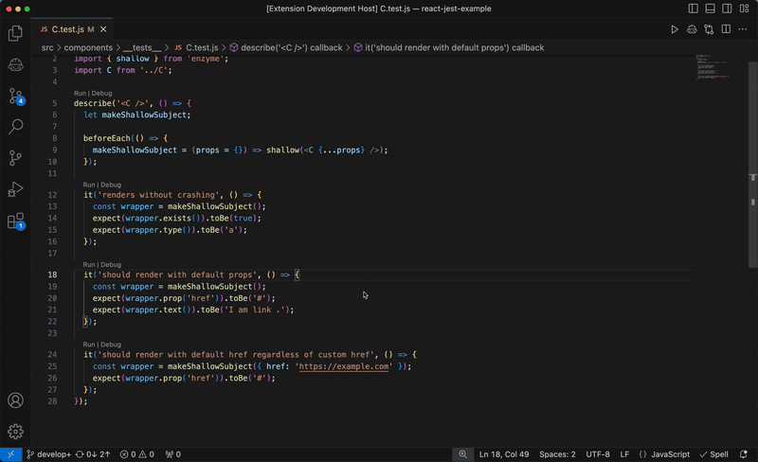Click the zoom magnifier icon in status bar
The image size is (758, 462).
(463, 454)
